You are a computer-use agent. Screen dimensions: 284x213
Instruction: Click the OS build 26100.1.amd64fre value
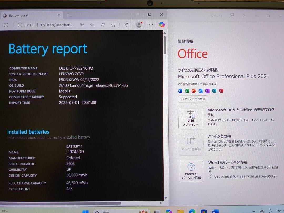(93, 85)
